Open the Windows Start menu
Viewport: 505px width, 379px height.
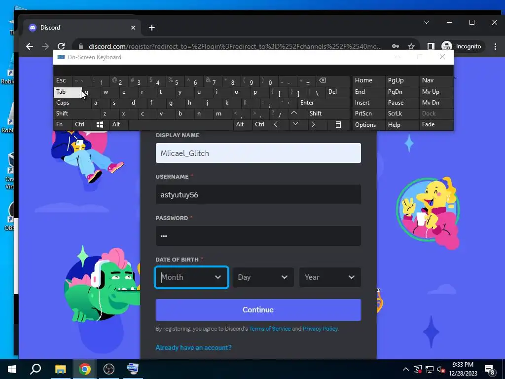point(12,369)
